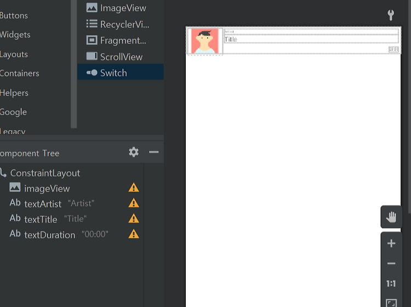This screenshot has height=307, width=411.
Task: Click the palette category scrollbar
Action: tap(73, 64)
